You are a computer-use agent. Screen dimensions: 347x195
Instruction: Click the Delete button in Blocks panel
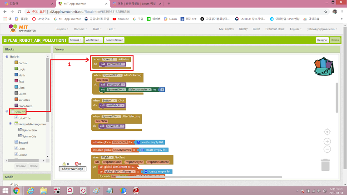34,166
